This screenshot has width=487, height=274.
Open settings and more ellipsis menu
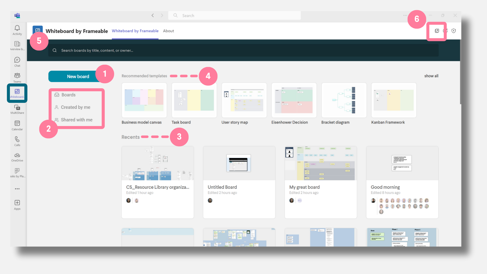coord(405,15)
